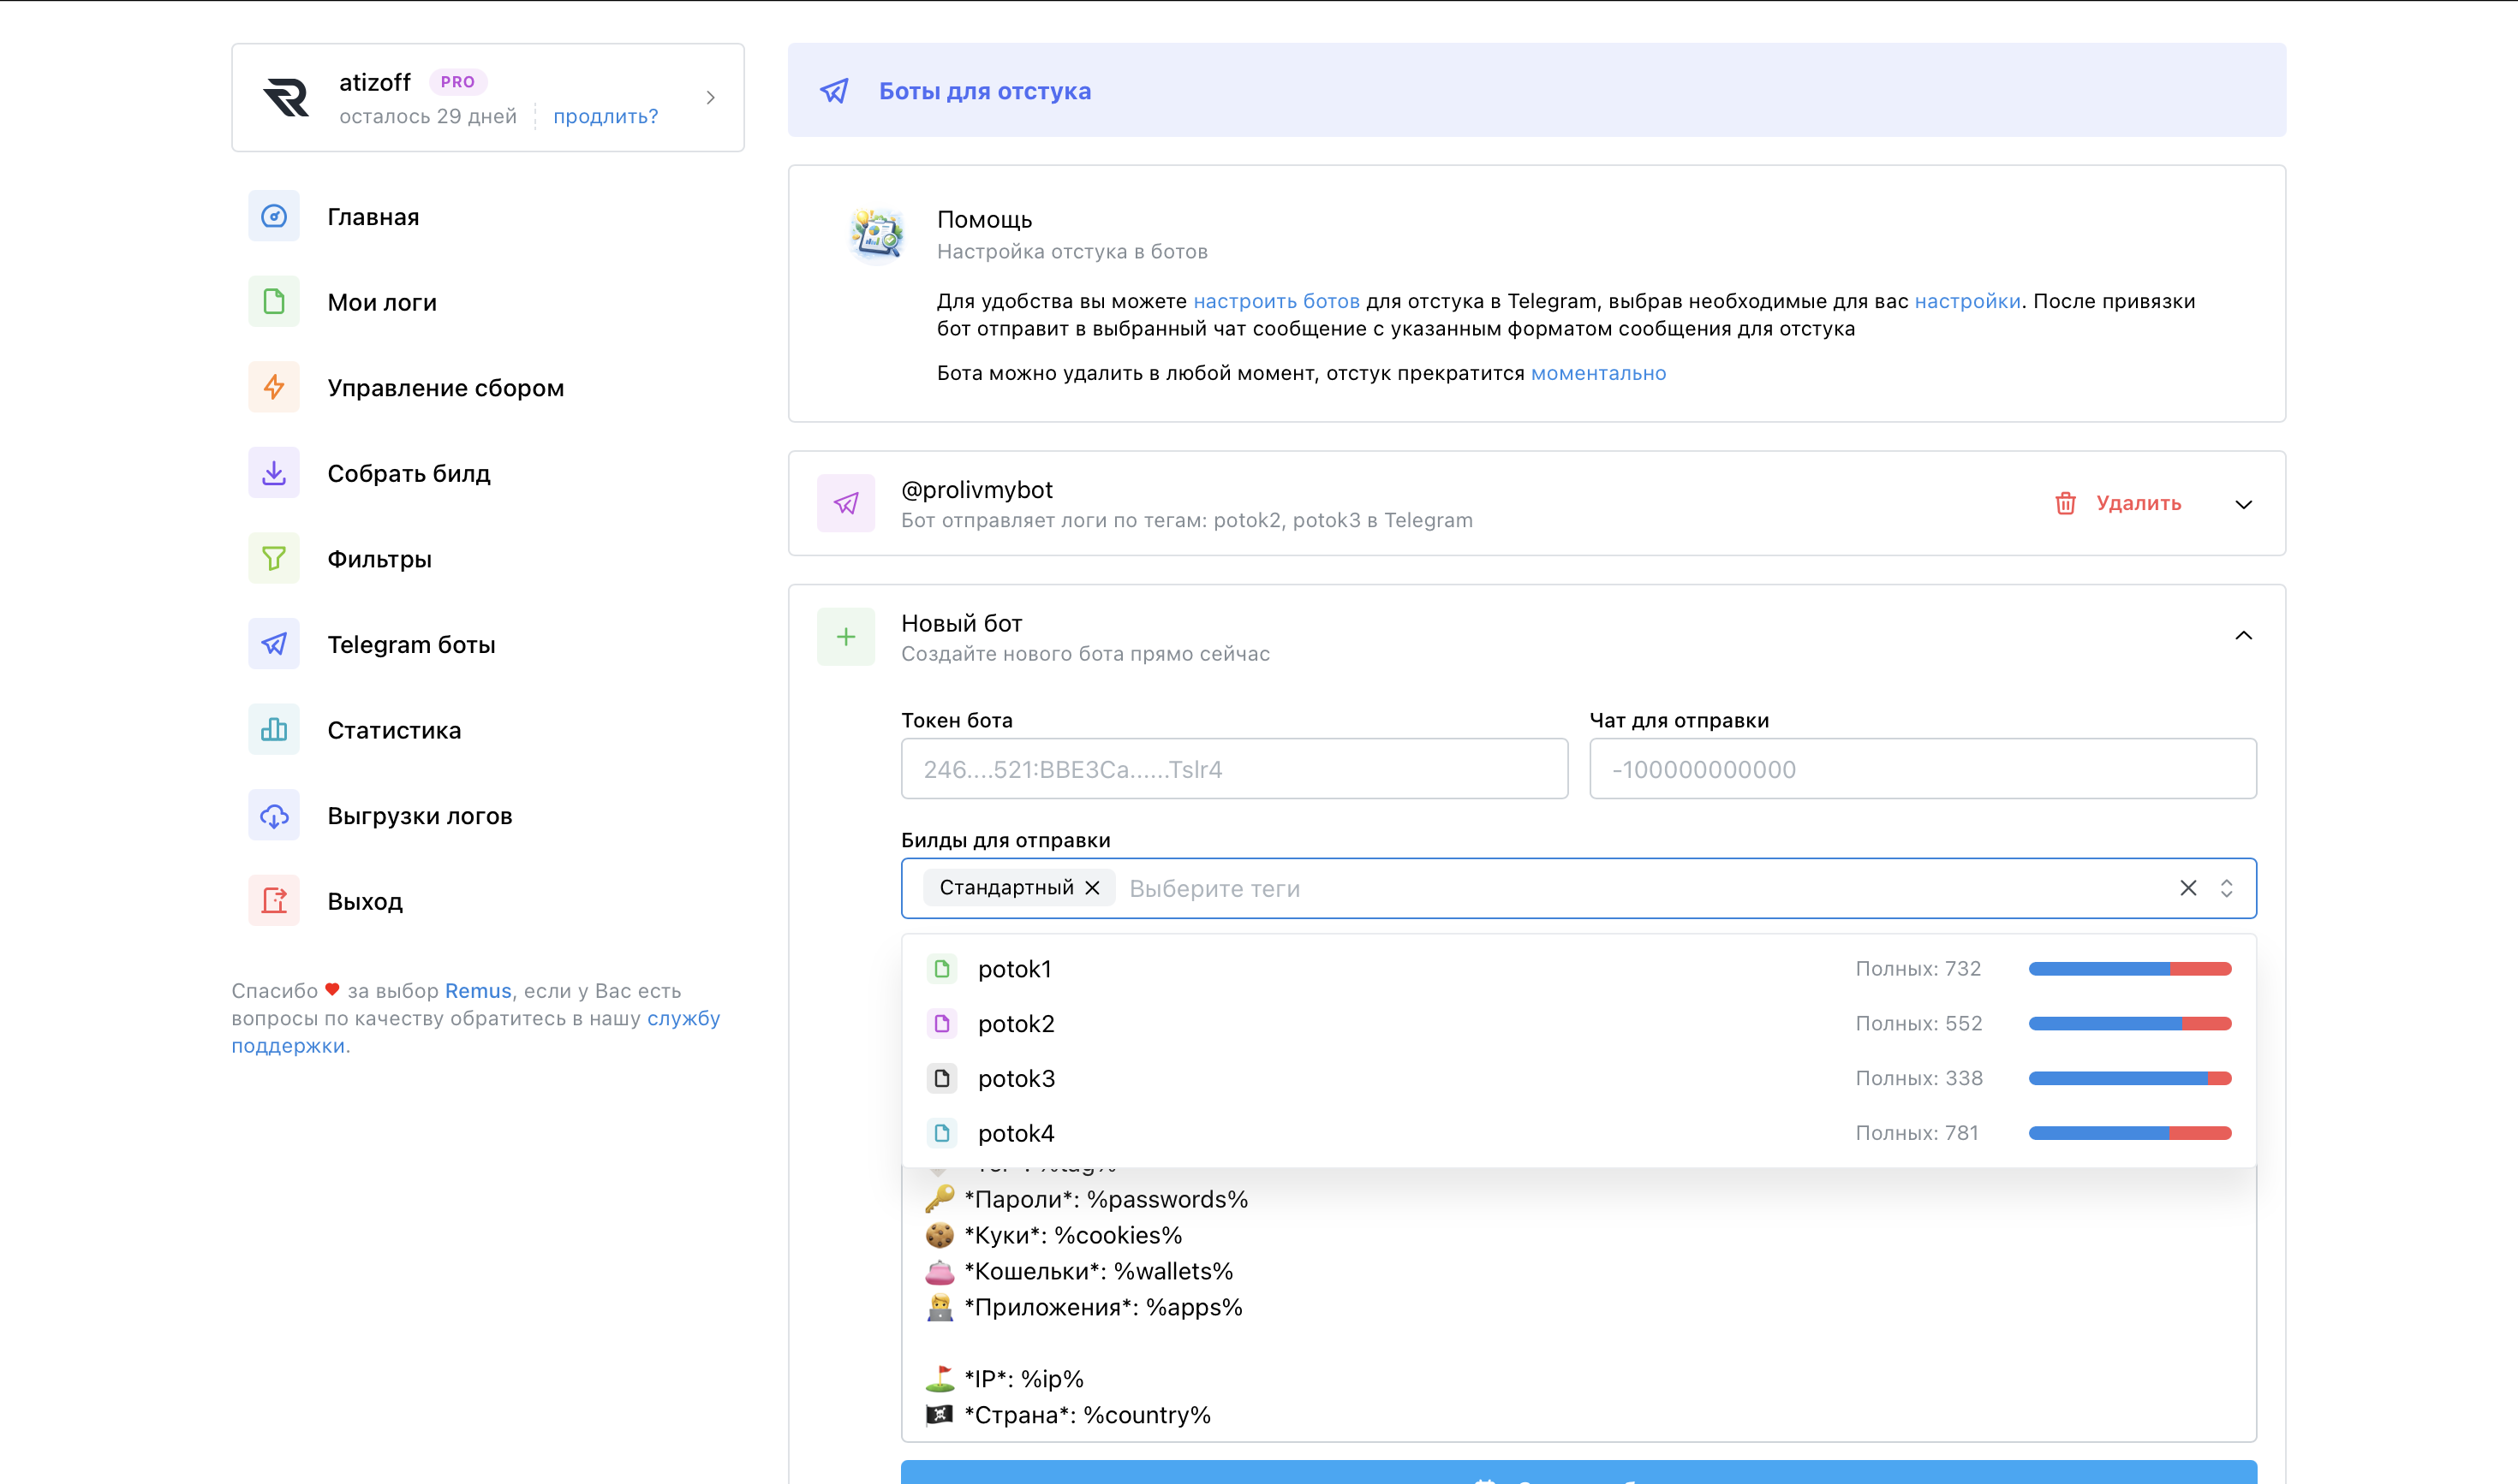Open the atizoff account panel arrow
Viewport: 2518px width, 1484px height.
pyautogui.click(x=711, y=97)
